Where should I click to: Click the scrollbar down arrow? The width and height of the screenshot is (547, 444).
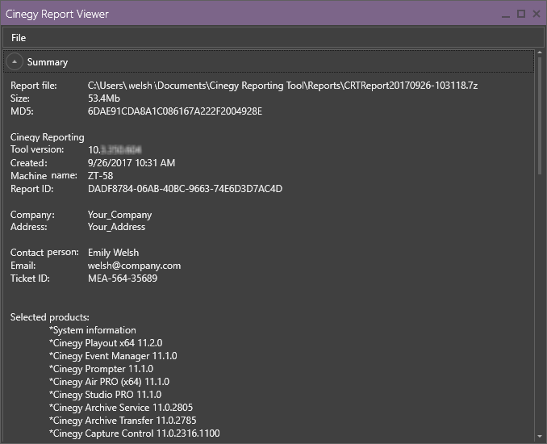[x=540, y=436]
